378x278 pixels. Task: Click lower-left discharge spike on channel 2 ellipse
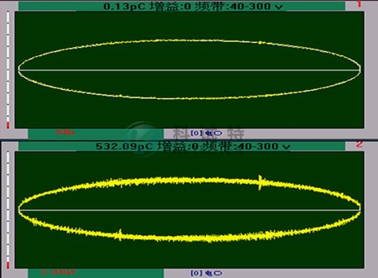[119, 235]
